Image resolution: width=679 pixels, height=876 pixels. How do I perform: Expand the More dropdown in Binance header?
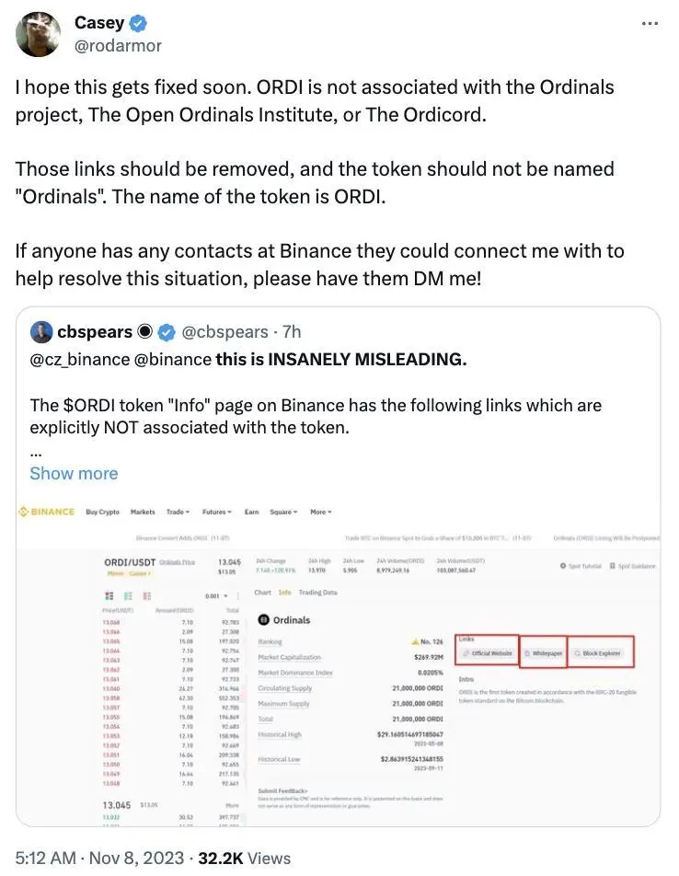pyautogui.click(x=320, y=512)
